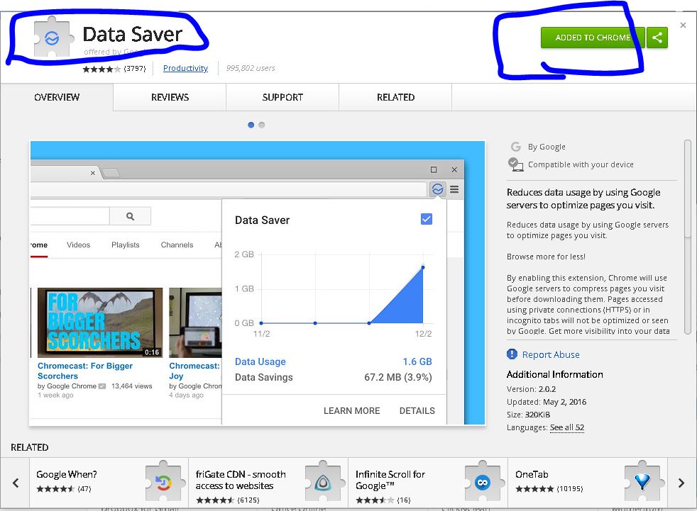Click the 'Browse more for less!' text

[x=546, y=257]
